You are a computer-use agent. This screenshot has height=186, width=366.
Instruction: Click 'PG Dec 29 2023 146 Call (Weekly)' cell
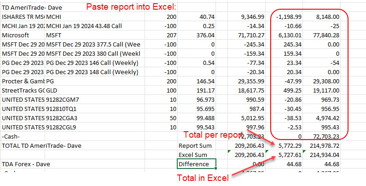[95, 63]
